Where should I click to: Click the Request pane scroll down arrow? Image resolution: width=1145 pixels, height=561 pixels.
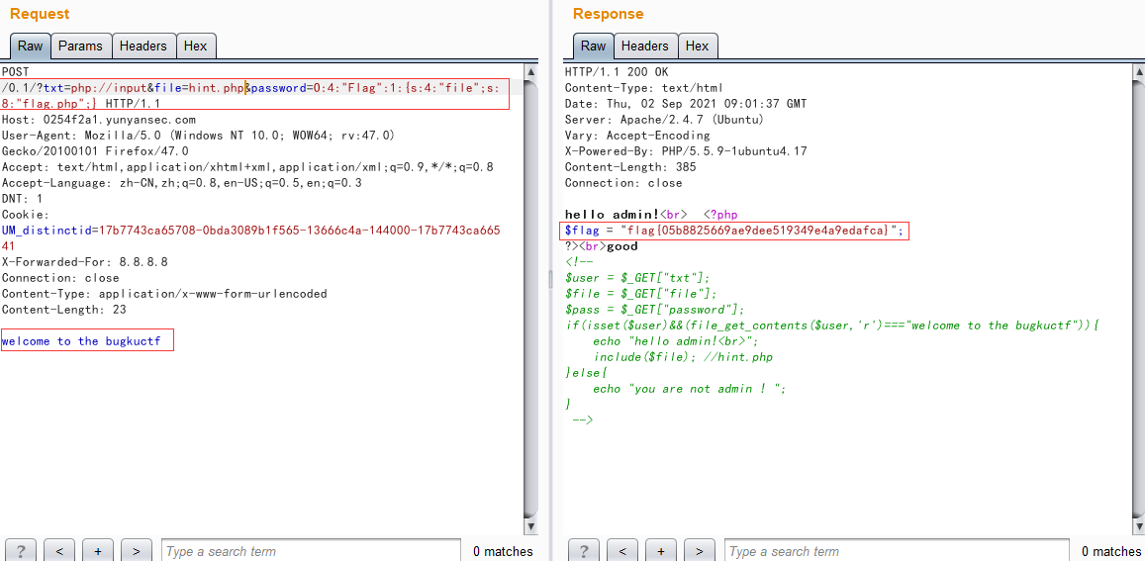[530, 526]
